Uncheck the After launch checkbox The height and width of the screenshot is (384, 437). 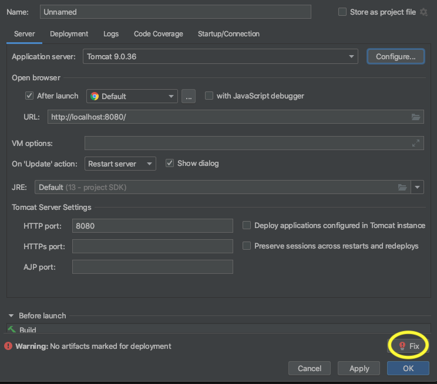coord(29,96)
